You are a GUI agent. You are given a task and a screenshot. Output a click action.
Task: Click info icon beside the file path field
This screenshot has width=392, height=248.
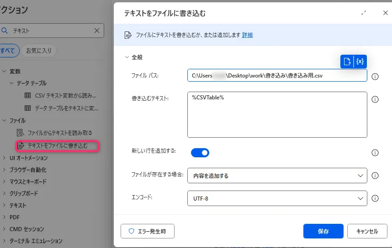coord(375,76)
